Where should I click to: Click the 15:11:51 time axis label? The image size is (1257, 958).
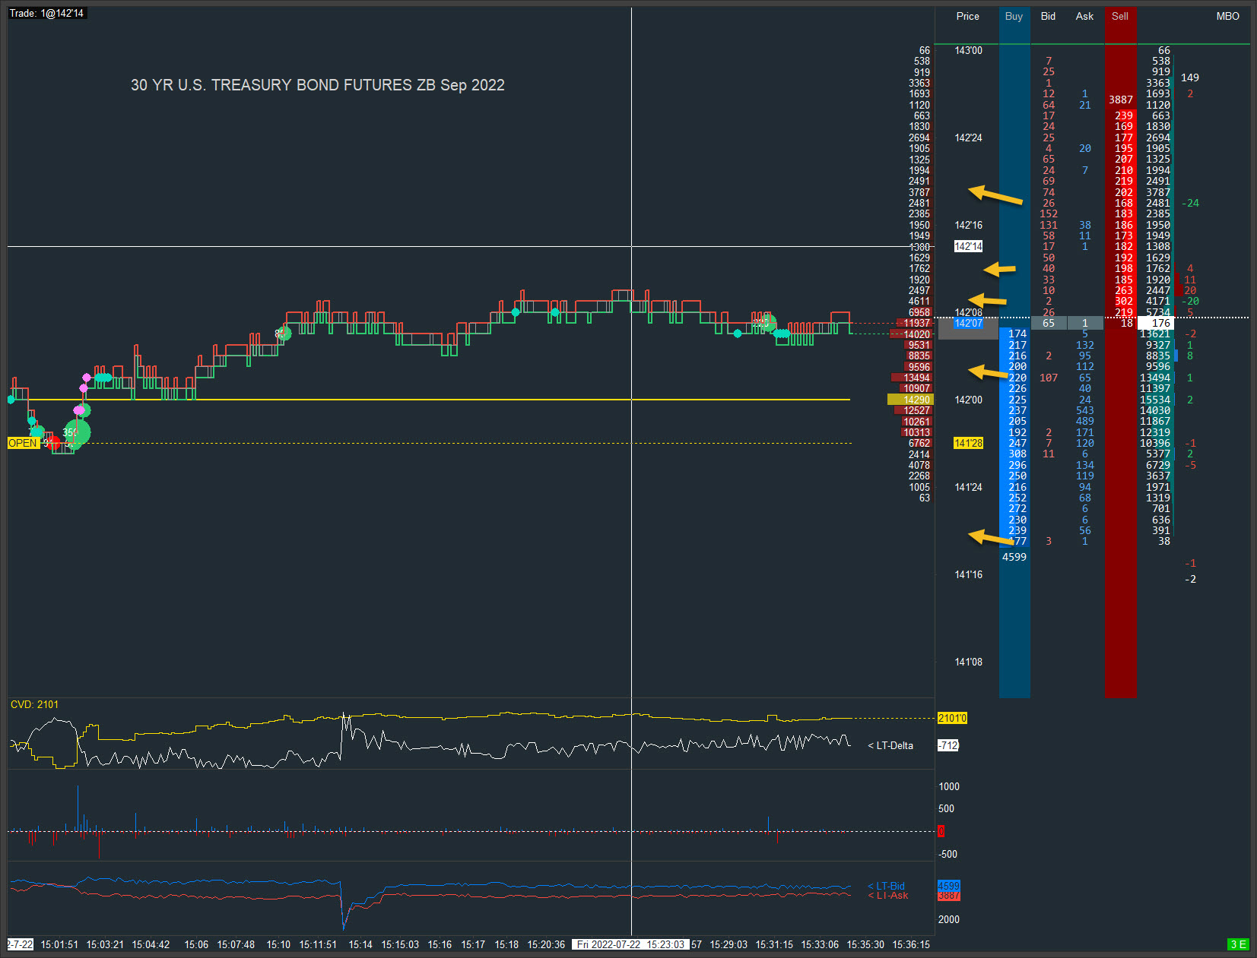pyautogui.click(x=318, y=944)
